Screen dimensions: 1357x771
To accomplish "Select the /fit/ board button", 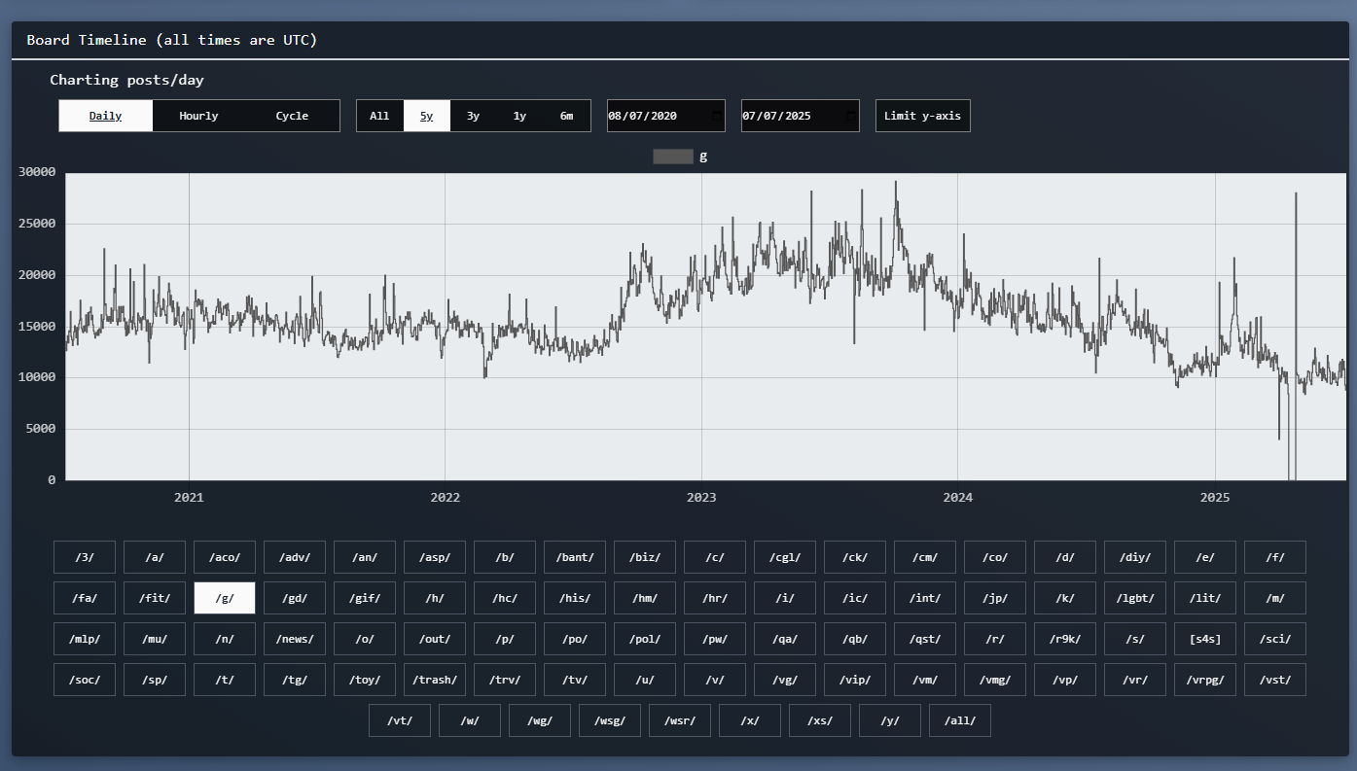I will pos(155,598).
